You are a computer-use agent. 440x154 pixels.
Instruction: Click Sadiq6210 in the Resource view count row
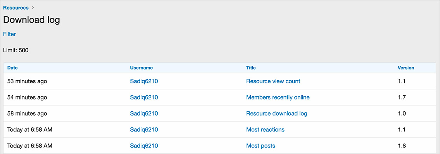click(144, 81)
